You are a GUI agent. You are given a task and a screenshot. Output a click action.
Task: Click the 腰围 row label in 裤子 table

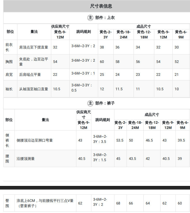(7, 159)
